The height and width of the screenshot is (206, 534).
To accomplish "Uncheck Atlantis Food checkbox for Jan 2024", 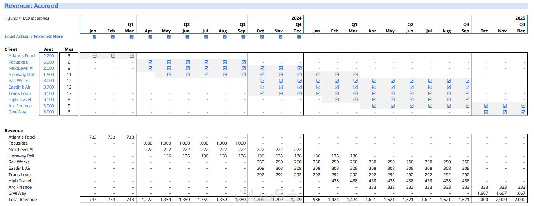I will (x=94, y=56).
